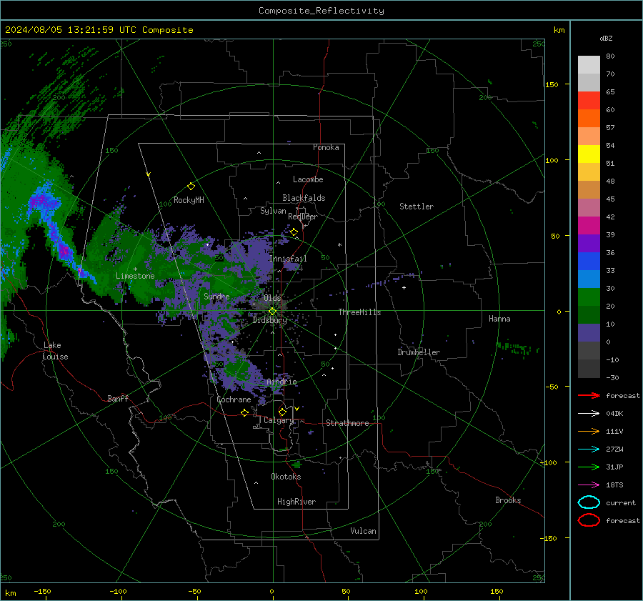The width and height of the screenshot is (643, 601).
Task: Click the Didsbury city label
Action: [x=269, y=320]
